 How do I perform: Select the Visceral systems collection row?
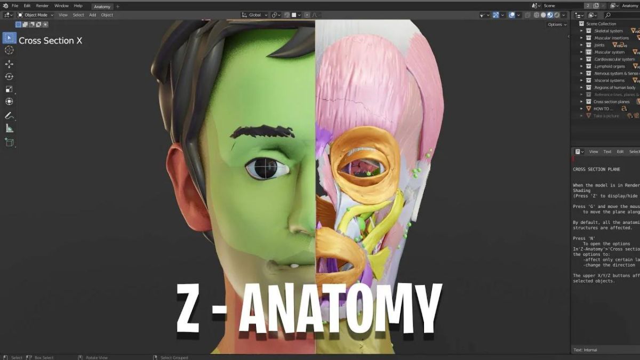[x=609, y=80]
